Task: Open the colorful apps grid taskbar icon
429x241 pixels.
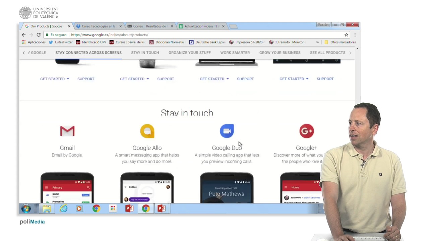Action: coord(113,209)
